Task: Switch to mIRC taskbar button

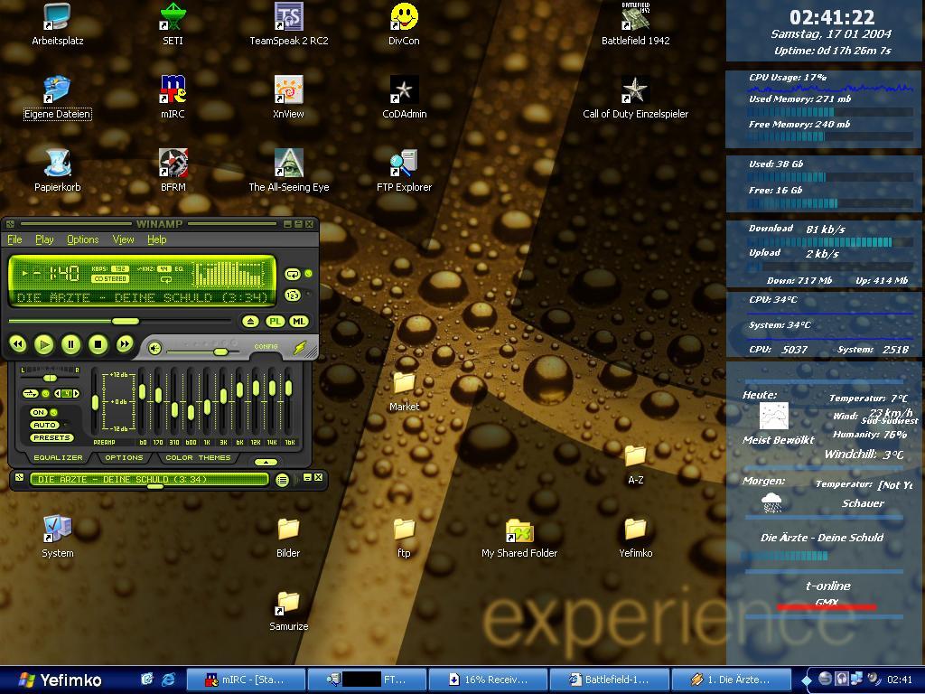Action: pyautogui.click(x=246, y=680)
